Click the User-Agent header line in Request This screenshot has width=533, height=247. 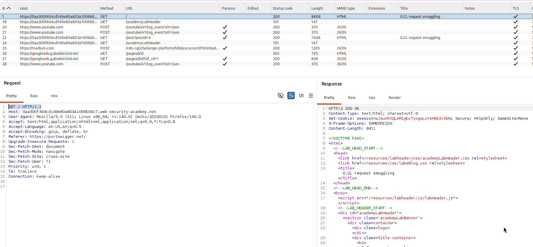[x=105, y=116]
